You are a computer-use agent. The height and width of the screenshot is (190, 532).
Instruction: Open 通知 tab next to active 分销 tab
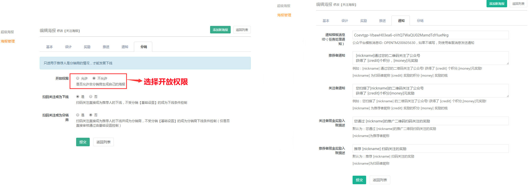click(125, 47)
